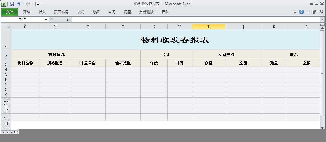This screenshot has height=142, width=326.
Task: Select column L header
Action: 304,27
